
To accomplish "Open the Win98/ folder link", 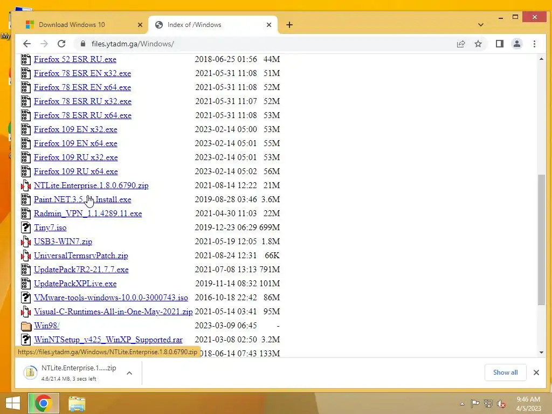I will pyautogui.click(x=47, y=326).
